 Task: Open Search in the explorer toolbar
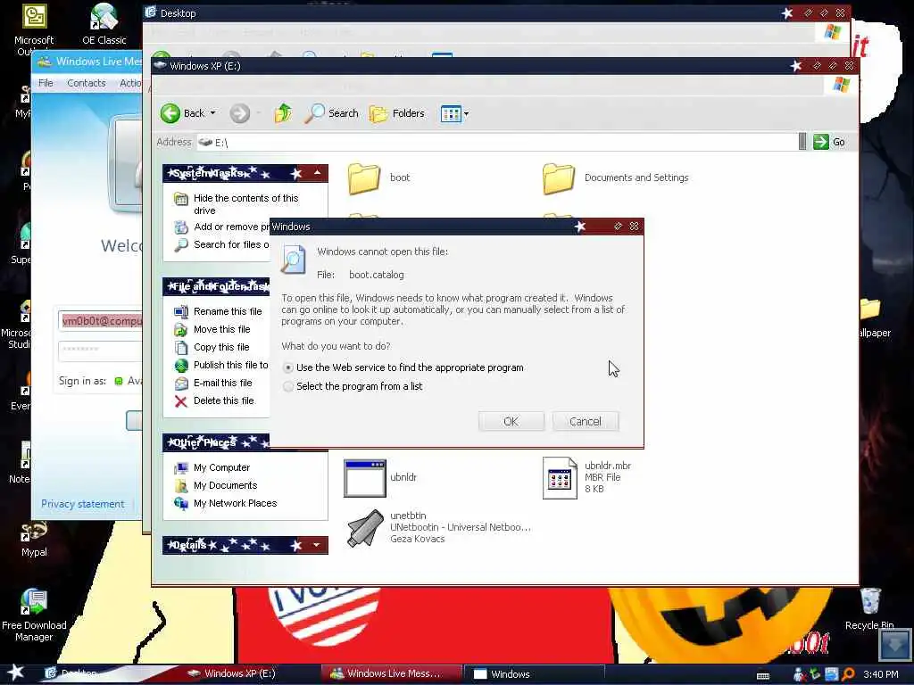(332, 113)
